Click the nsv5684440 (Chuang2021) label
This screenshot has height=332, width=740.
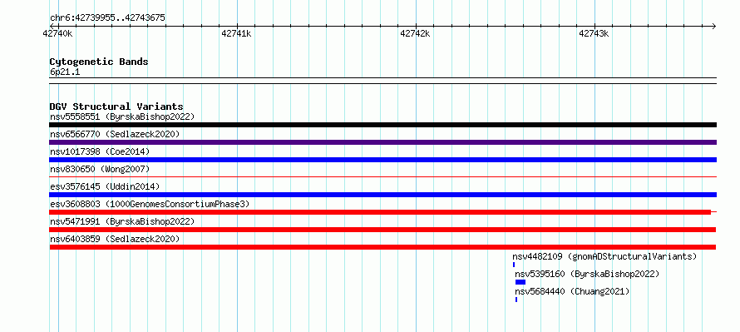[x=572, y=291]
